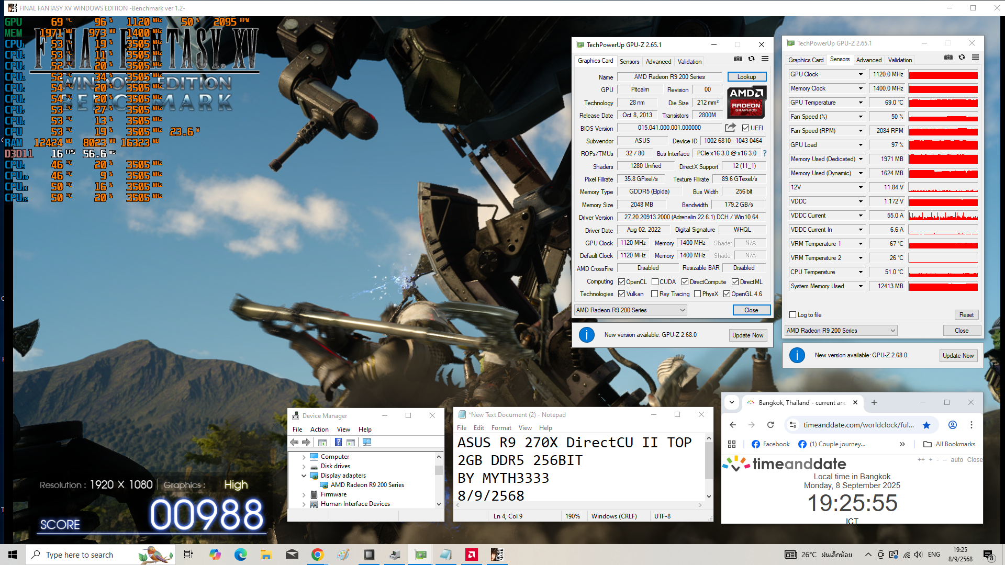Enable Log to file checkbox
This screenshot has height=565, width=1005.
point(792,315)
